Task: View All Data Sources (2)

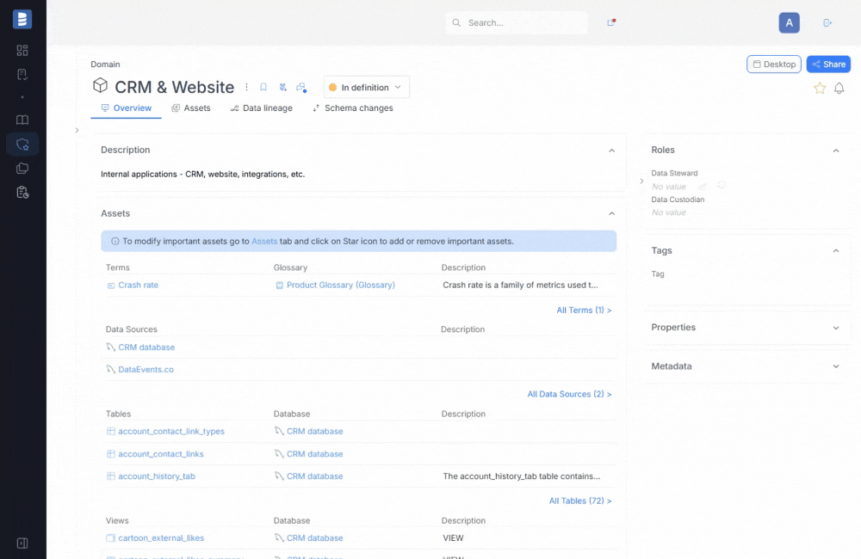Action: tap(569, 395)
